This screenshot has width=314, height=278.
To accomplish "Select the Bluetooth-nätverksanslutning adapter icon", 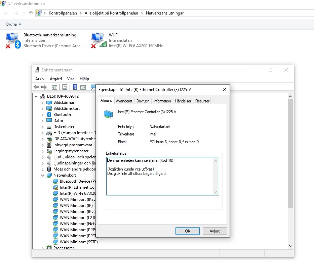I will pos(13,40).
